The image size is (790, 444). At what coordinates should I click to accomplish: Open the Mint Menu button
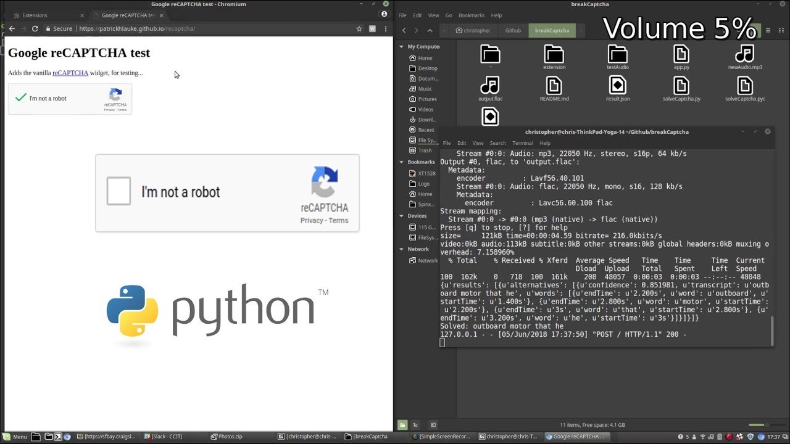point(15,437)
